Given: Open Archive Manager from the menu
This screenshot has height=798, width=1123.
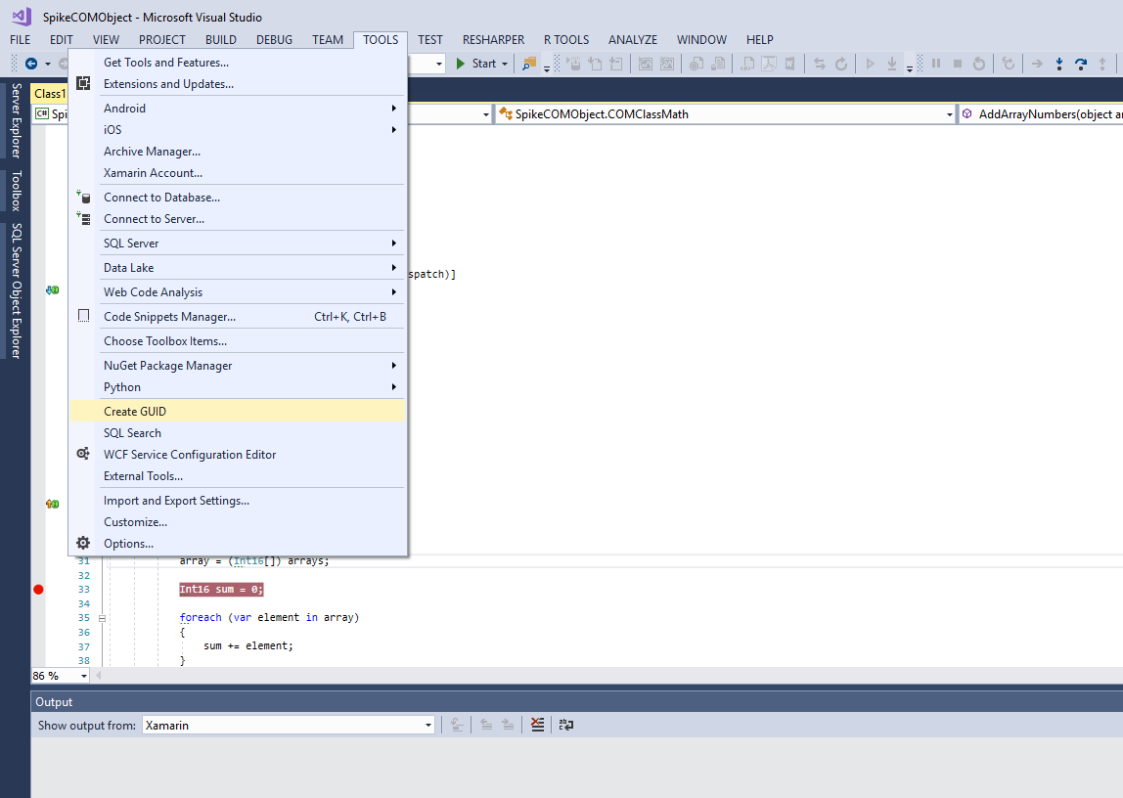Looking at the screenshot, I should point(238,151).
